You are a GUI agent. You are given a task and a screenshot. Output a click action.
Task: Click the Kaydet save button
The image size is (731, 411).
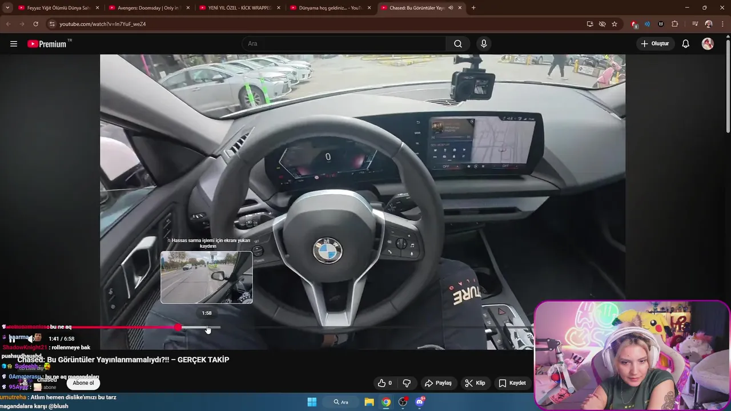pos(512,383)
